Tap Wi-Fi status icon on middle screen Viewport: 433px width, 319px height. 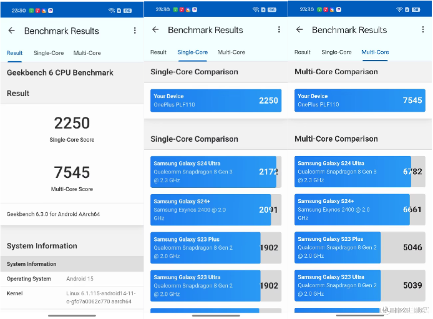point(256,10)
